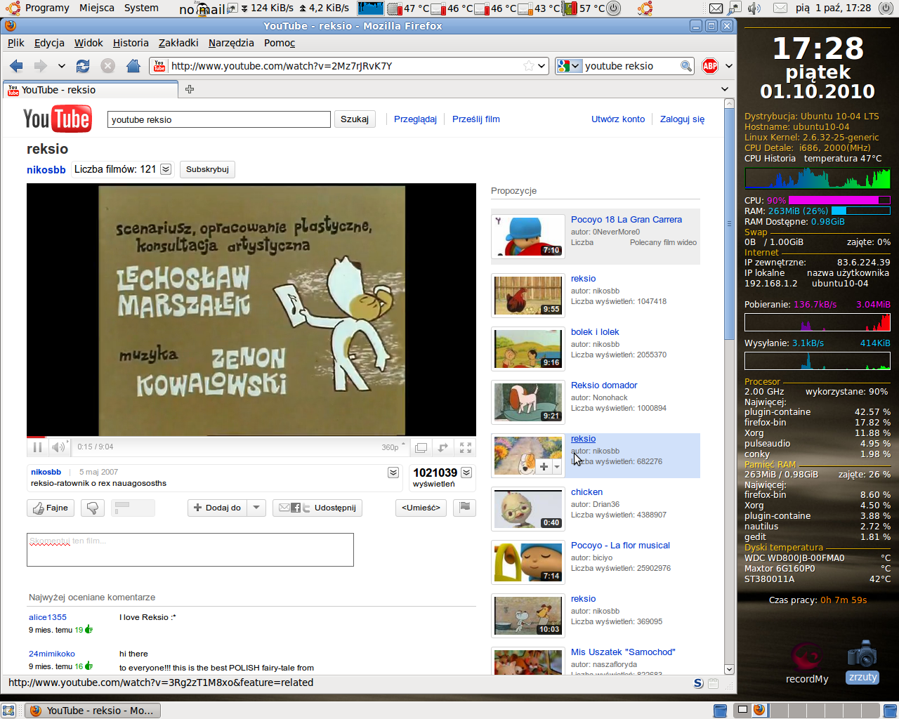Click the comment box Skomentuj ten film
Screen dimensions: 899x719
click(x=190, y=550)
